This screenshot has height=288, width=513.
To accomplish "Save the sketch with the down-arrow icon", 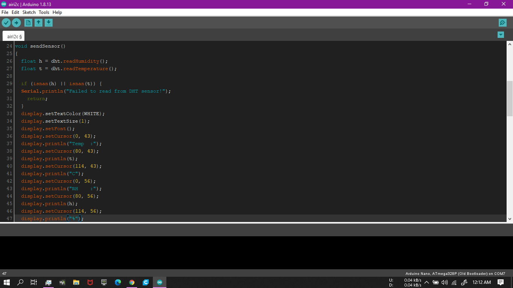I will pyautogui.click(x=48, y=23).
